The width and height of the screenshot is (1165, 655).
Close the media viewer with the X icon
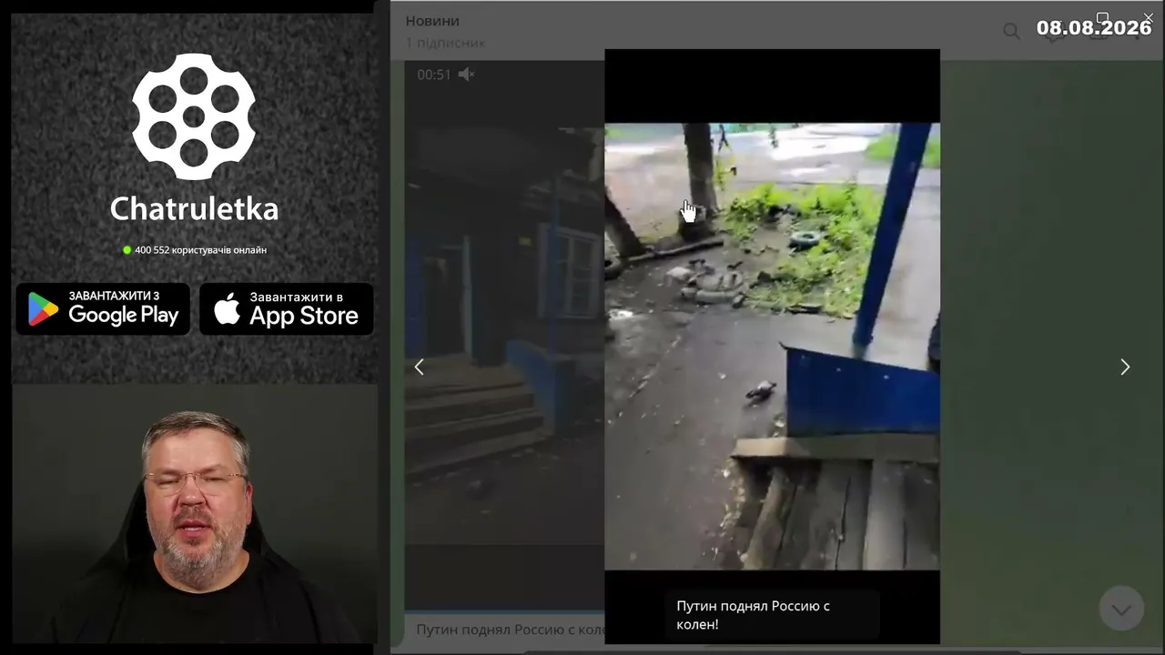[1148, 17]
